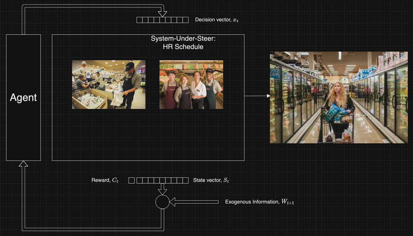Click the left-pointing exogenous information block arrow
This screenshot has width=413, height=236.
coord(194,202)
